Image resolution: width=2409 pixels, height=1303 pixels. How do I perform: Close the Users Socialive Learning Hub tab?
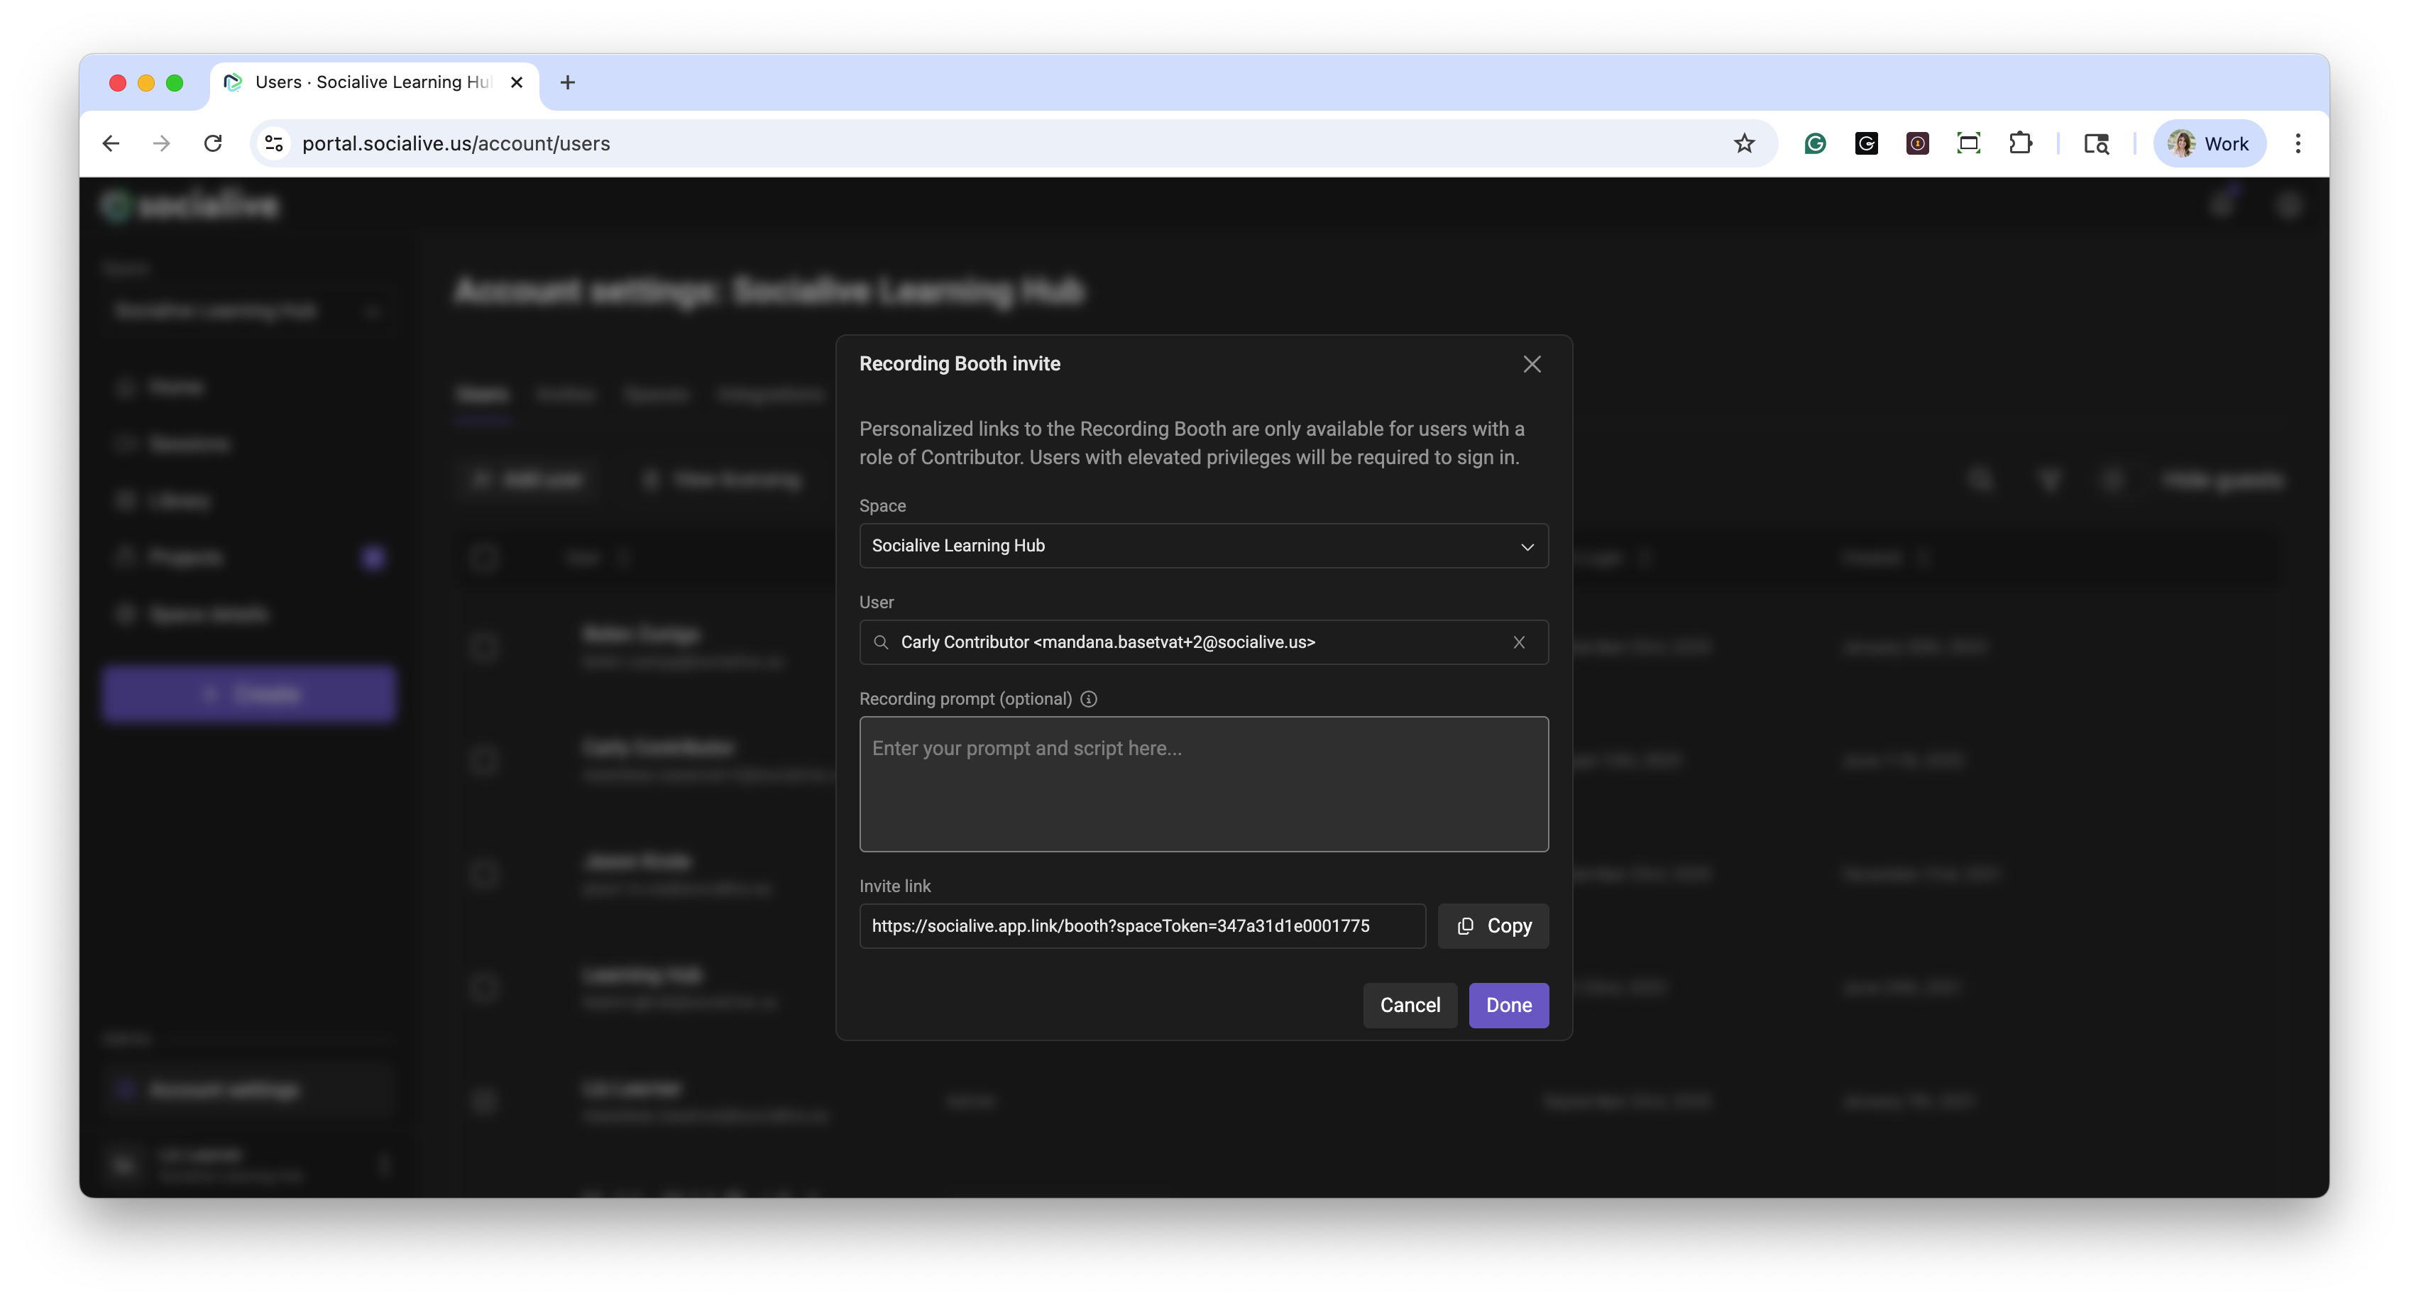516,82
